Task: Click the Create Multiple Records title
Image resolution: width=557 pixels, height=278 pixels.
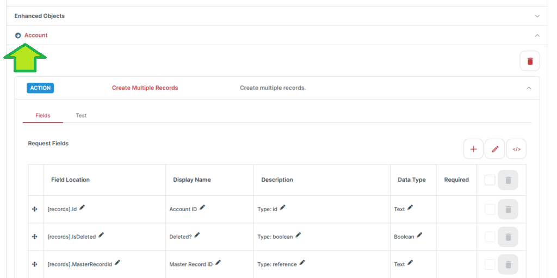Action: [x=145, y=88]
